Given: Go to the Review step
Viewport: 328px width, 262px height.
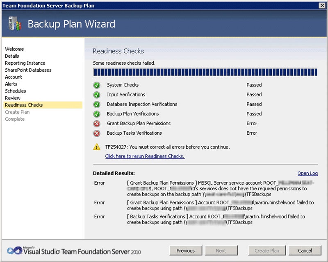Looking at the screenshot, I should (x=13, y=98).
